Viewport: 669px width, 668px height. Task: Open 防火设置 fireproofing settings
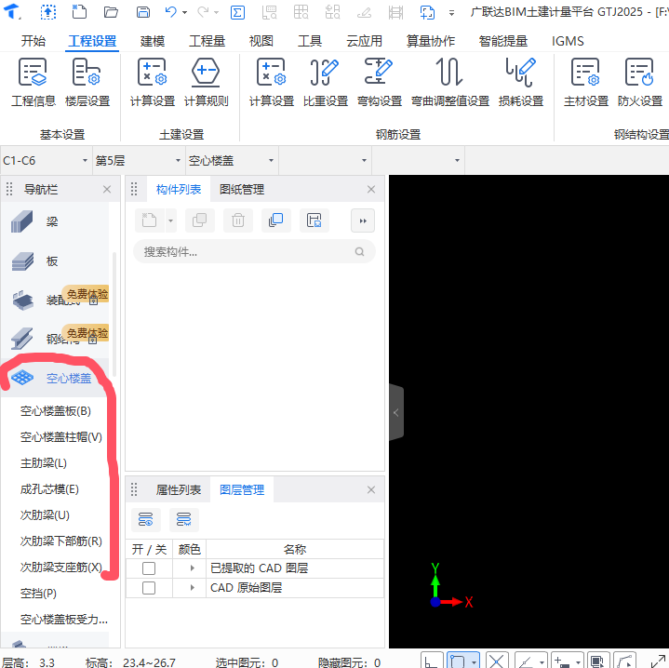[x=639, y=82]
